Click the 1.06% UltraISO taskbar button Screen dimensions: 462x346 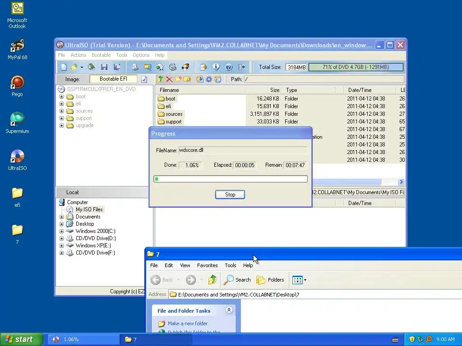click(83, 339)
